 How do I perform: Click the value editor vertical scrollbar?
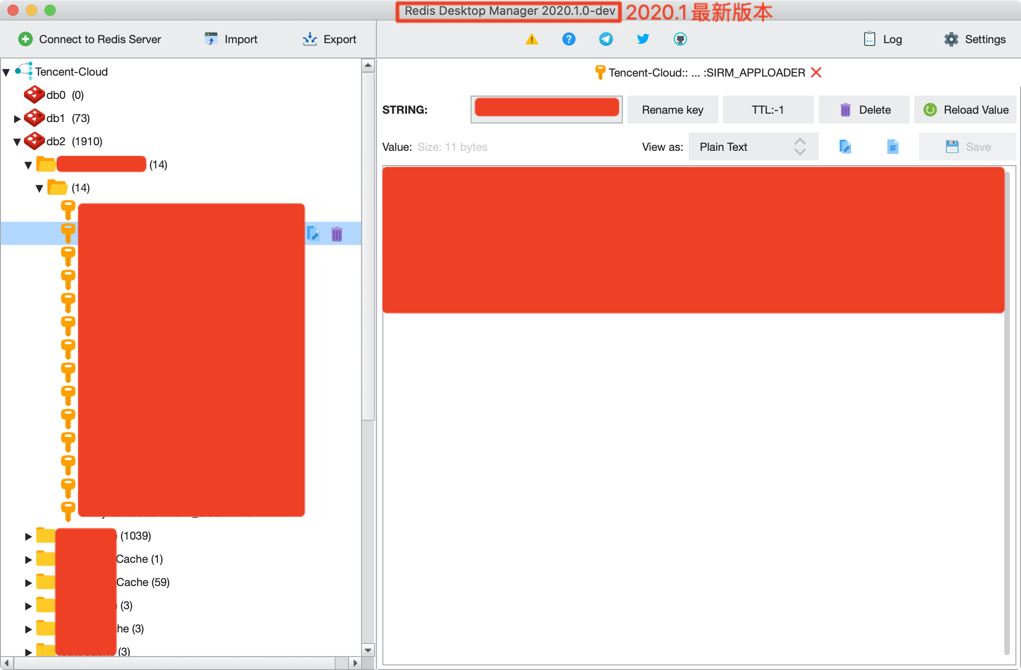click(1007, 413)
